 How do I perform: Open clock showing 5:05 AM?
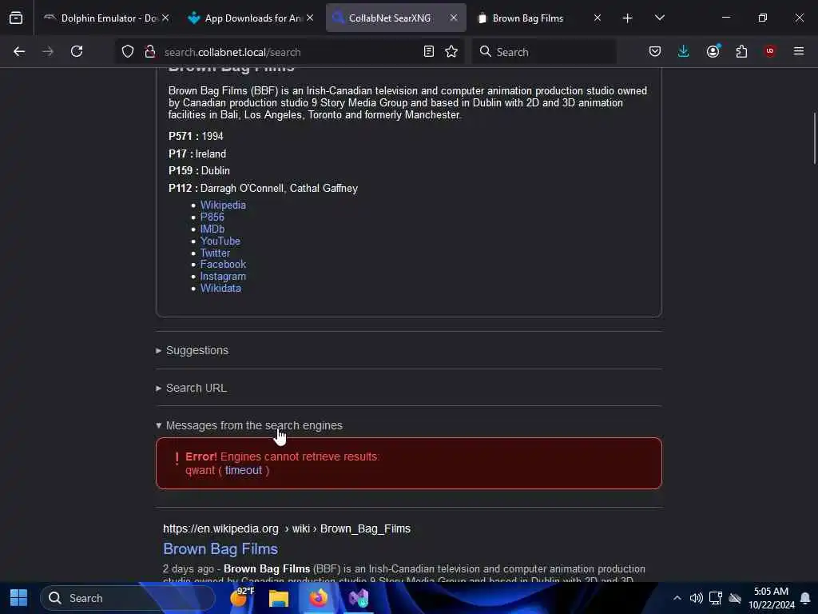(772, 598)
